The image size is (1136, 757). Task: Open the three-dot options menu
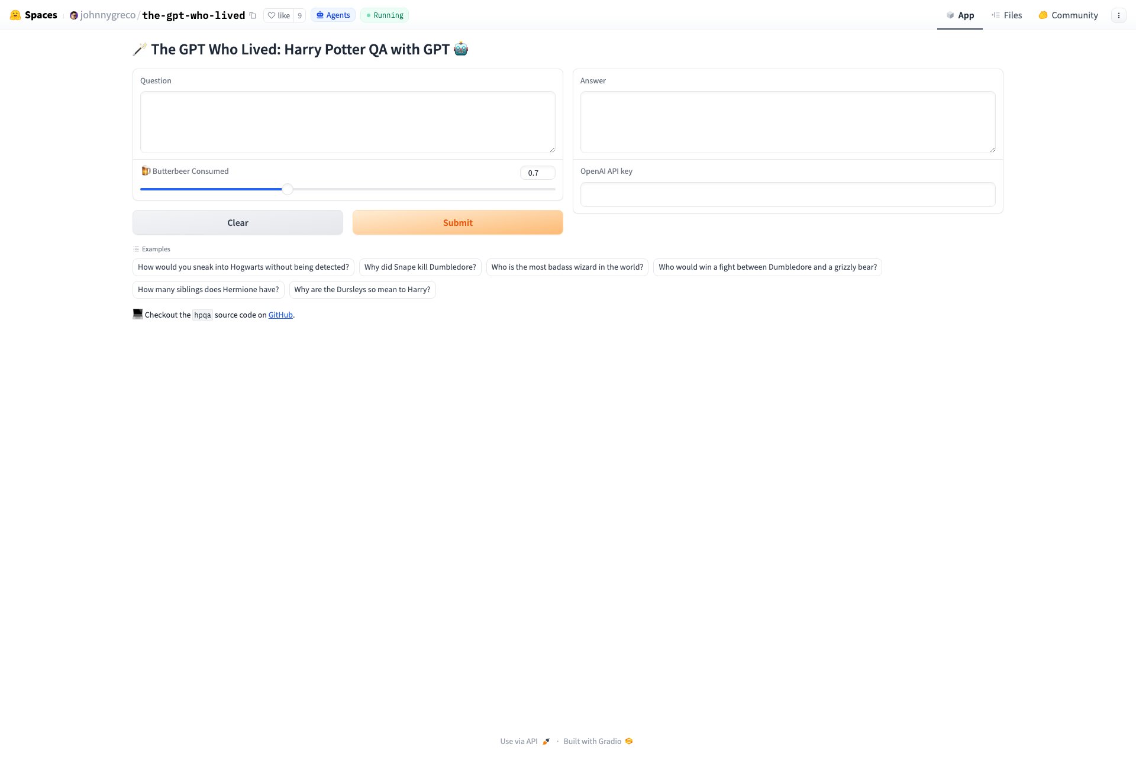pos(1118,15)
